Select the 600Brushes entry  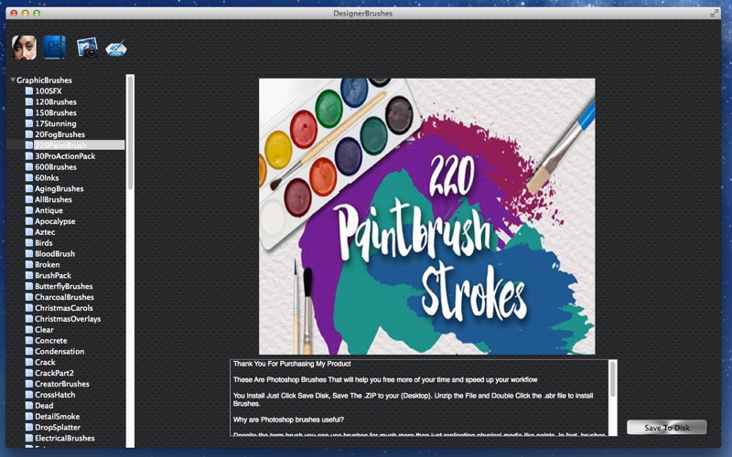[56, 167]
